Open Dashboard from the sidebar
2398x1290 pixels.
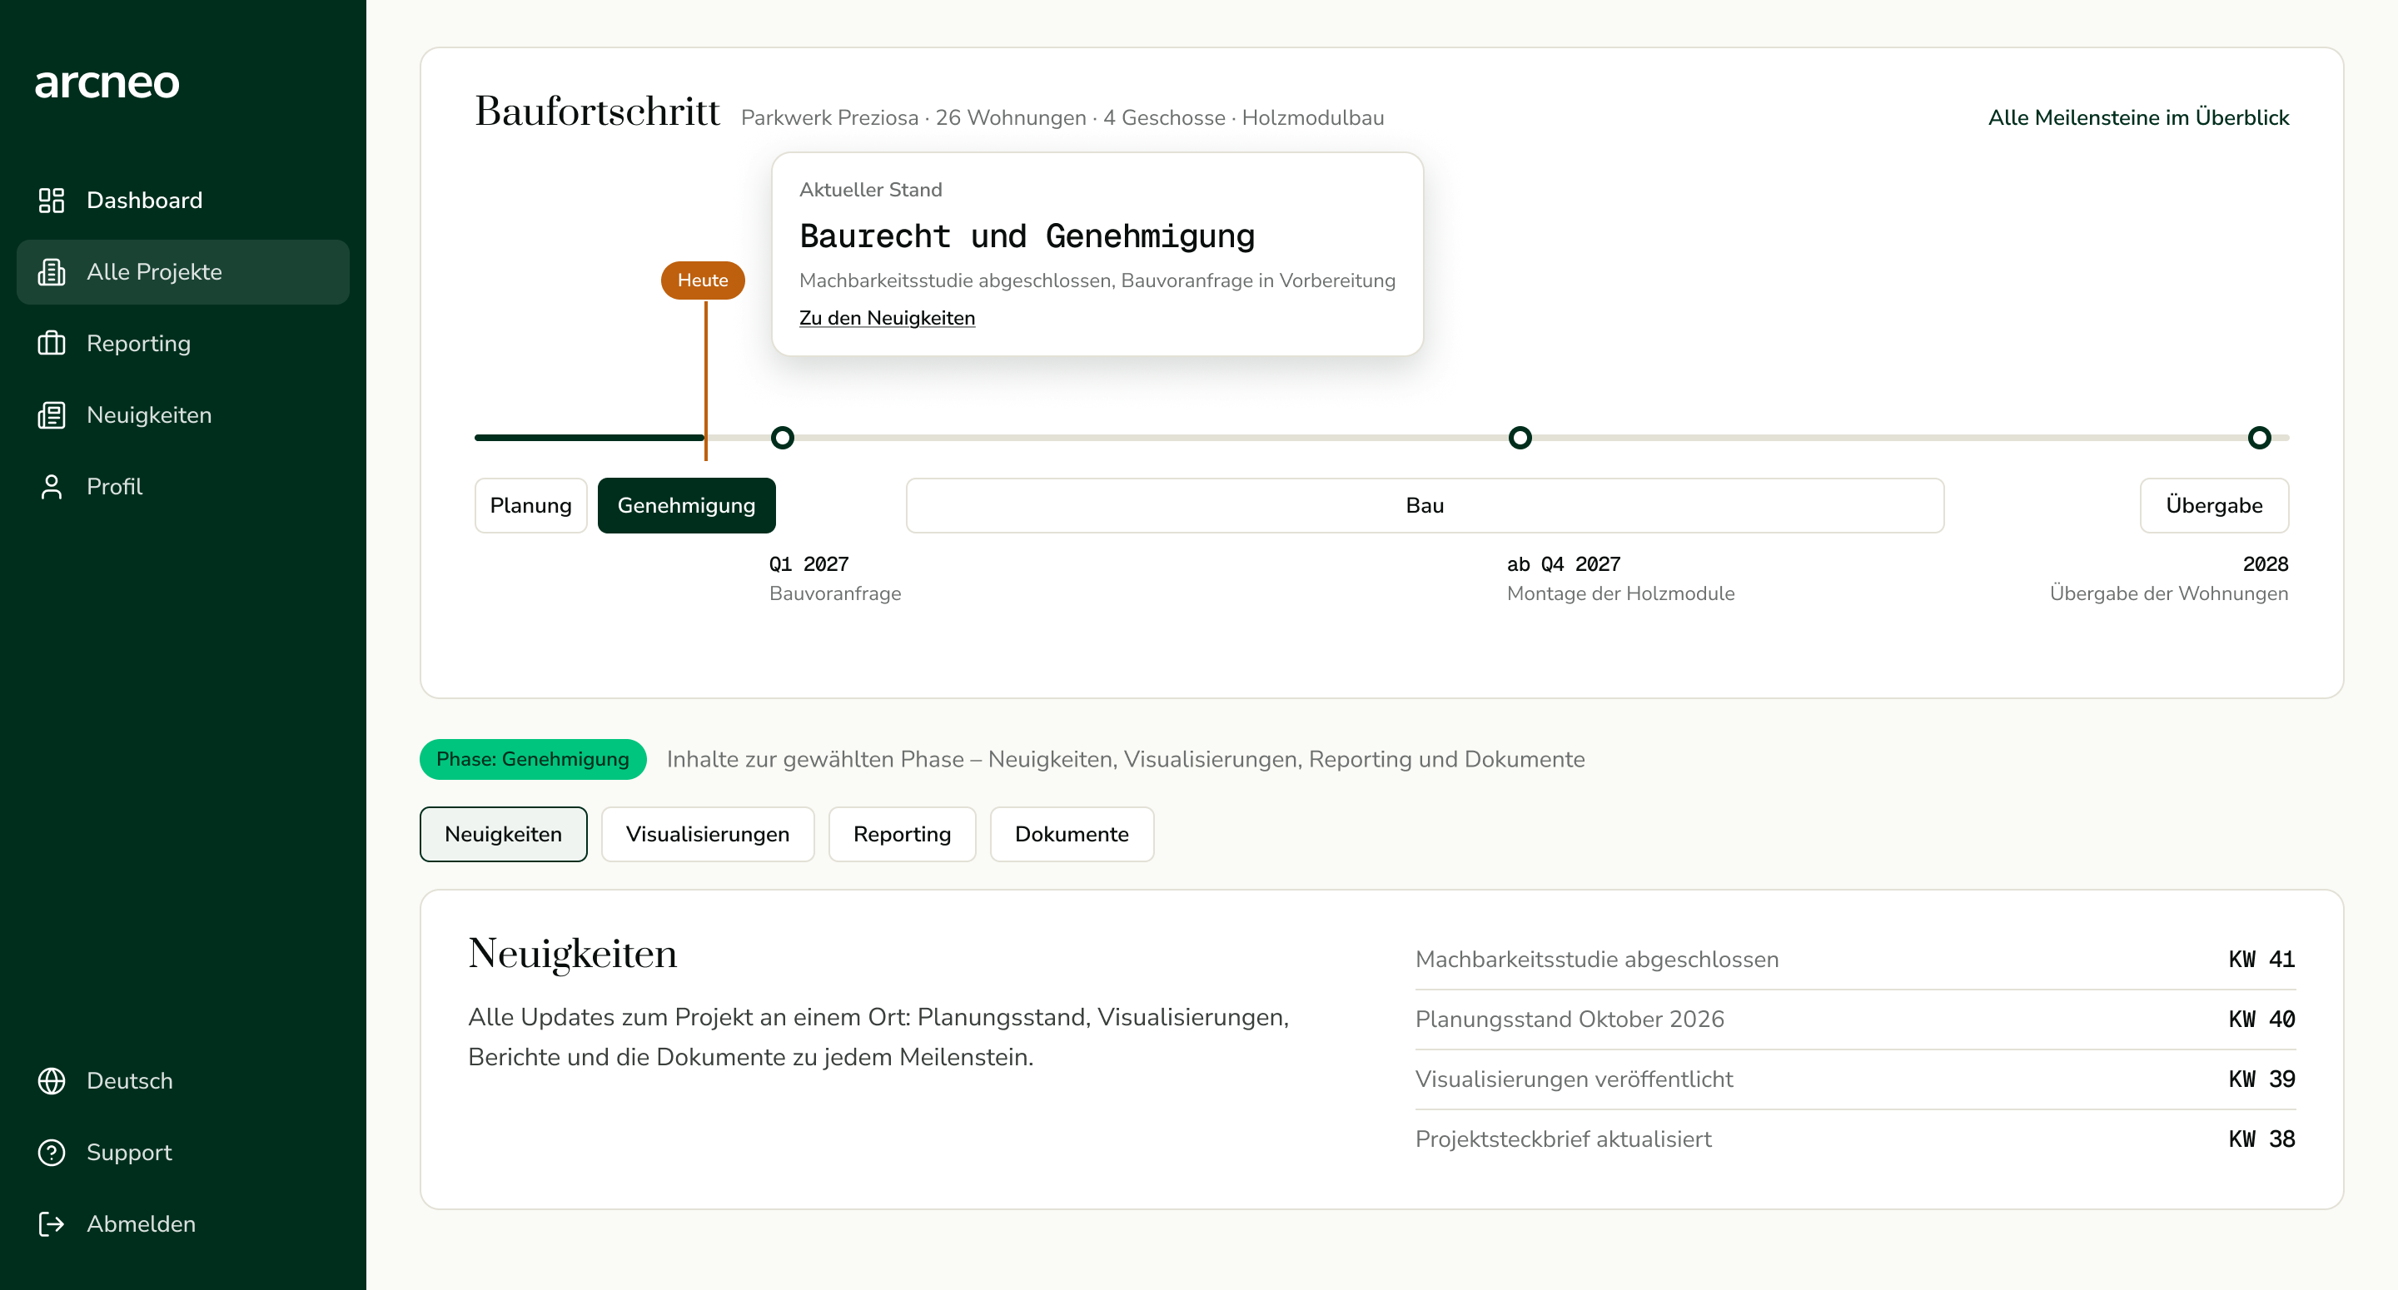click(183, 200)
